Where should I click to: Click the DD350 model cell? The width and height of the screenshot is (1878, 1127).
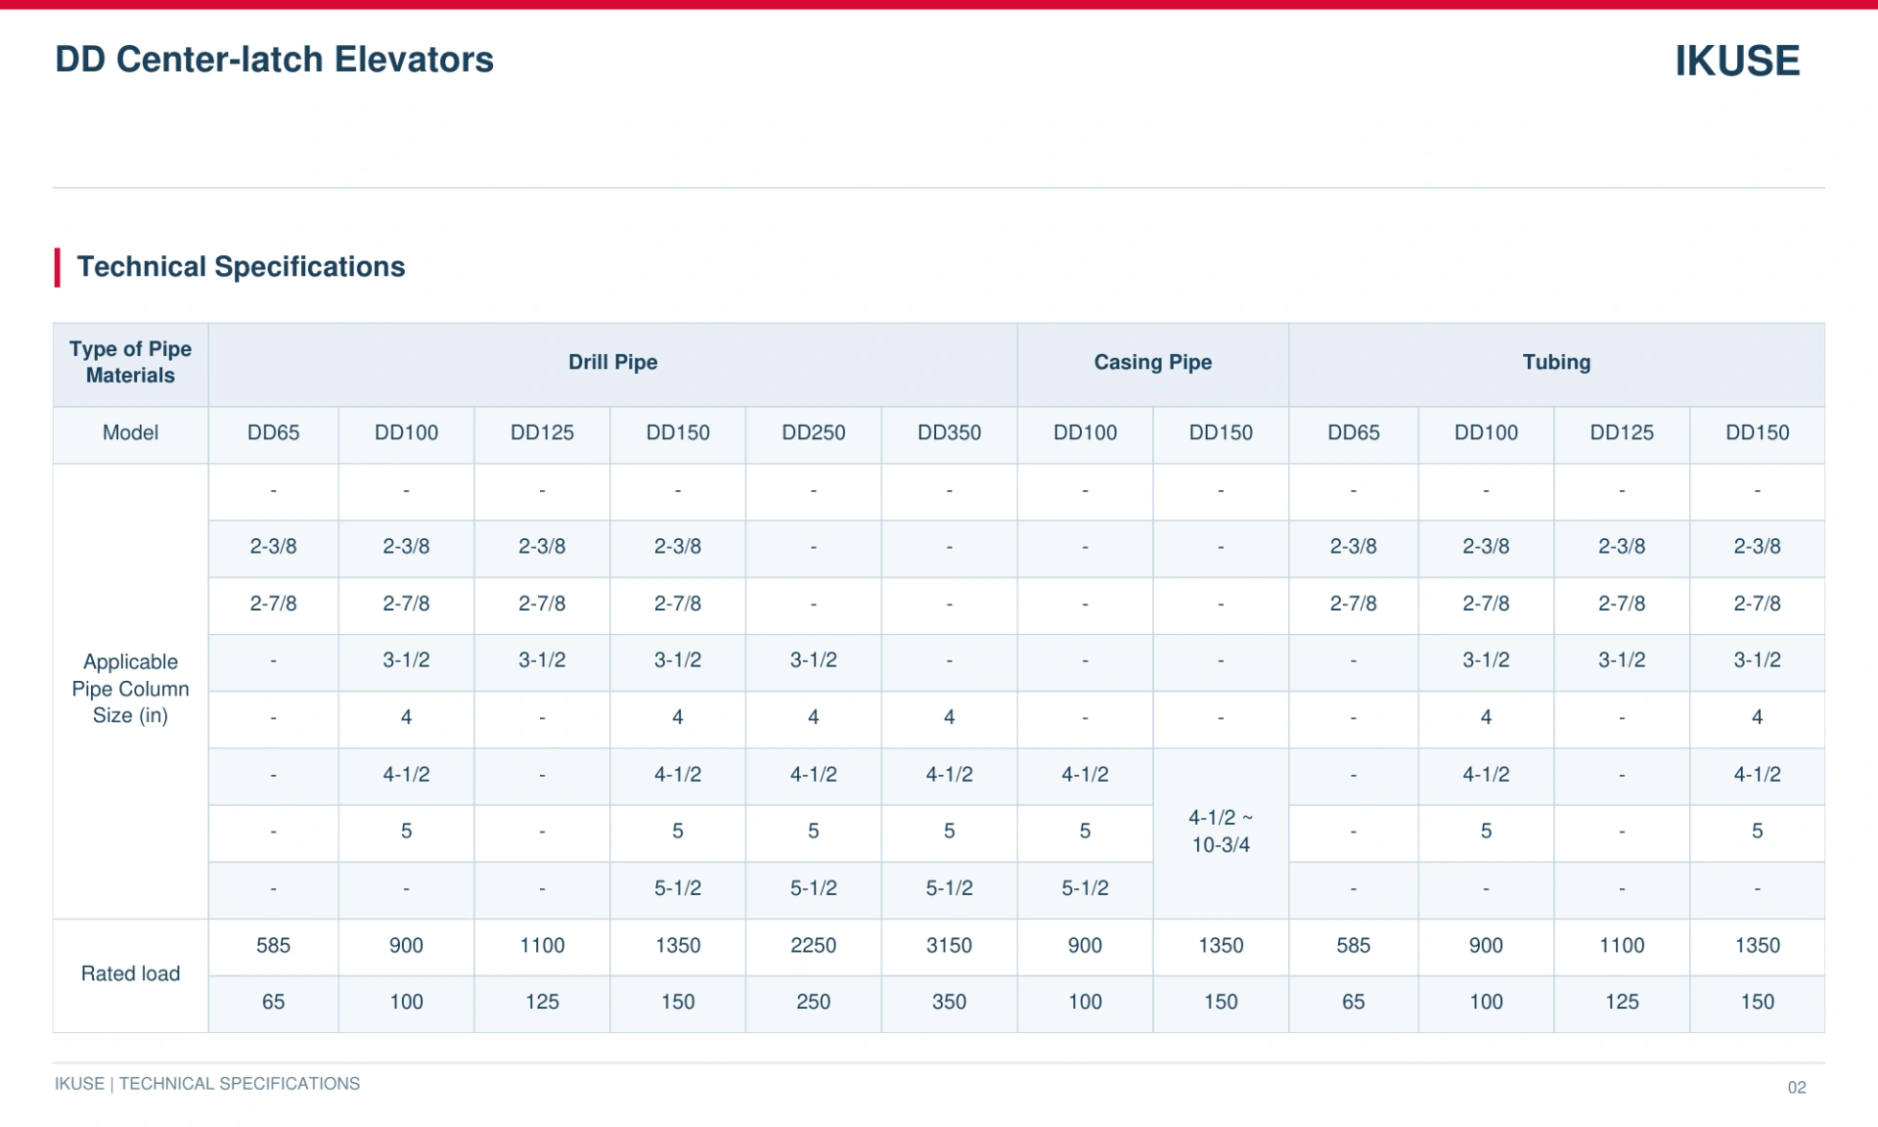(x=949, y=433)
